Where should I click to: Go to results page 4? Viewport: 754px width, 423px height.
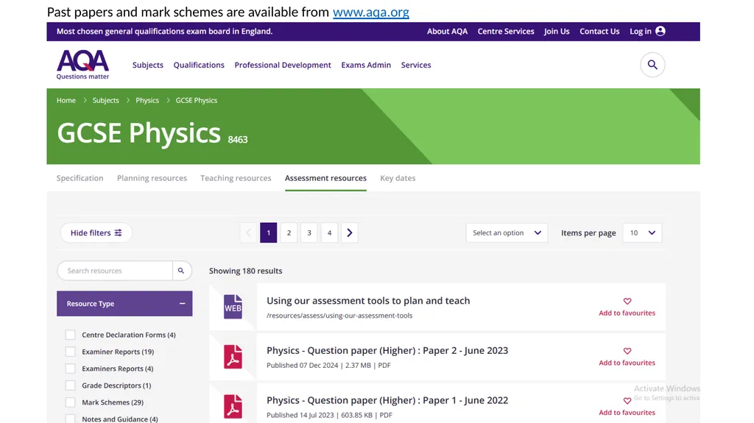(329, 232)
